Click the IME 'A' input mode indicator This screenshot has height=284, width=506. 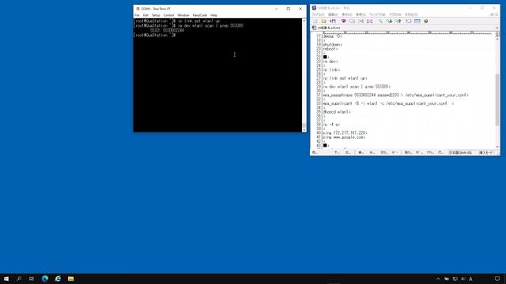tap(471, 278)
